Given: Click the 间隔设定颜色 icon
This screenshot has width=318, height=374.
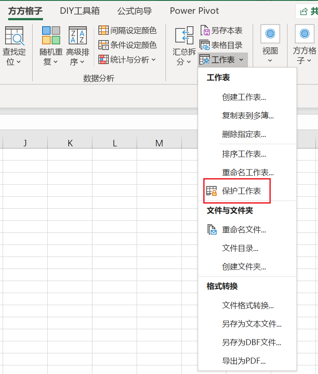Looking at the screenshot, I should (x=104, y=30).
